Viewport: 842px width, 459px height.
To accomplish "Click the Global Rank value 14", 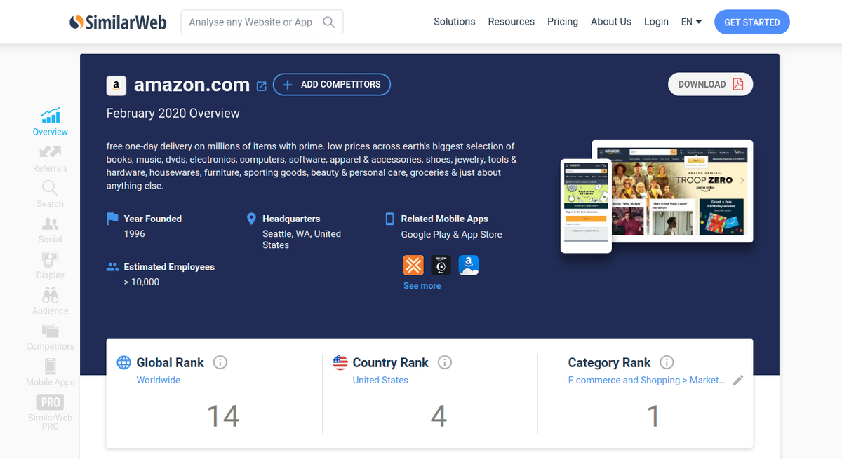I will [223, 416].
